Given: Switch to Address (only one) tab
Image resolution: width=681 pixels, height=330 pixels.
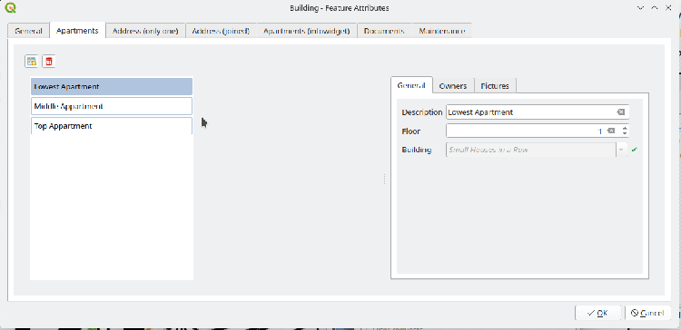Looking at the screenshot, I should (x=145, y=31).
